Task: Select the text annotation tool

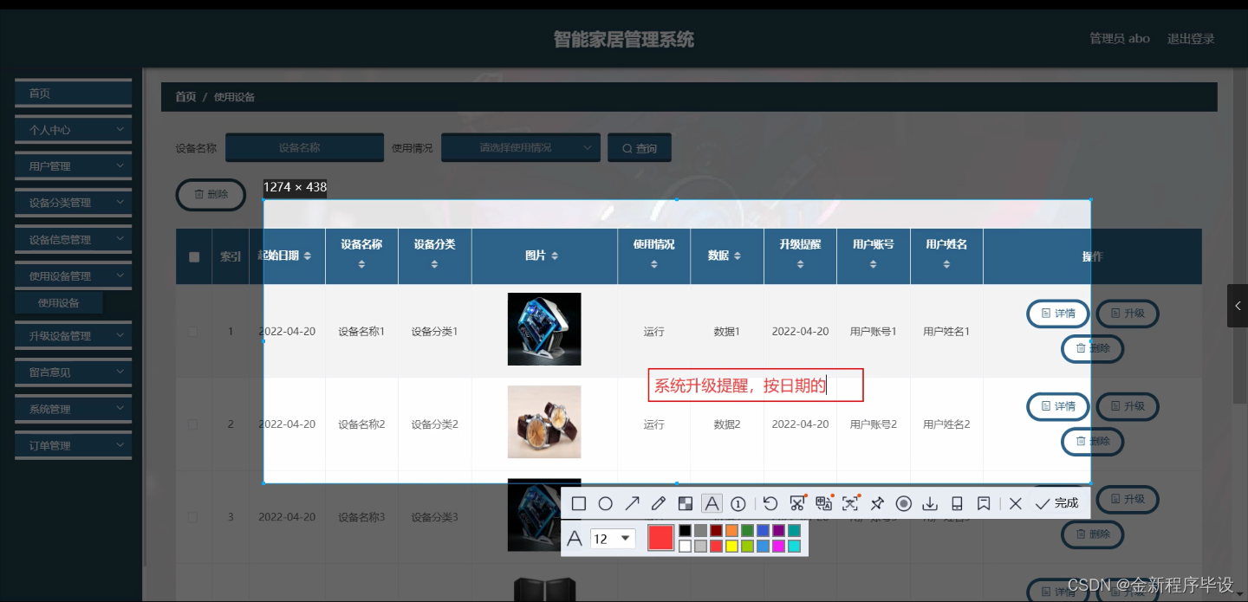Action: click(712, 503)
